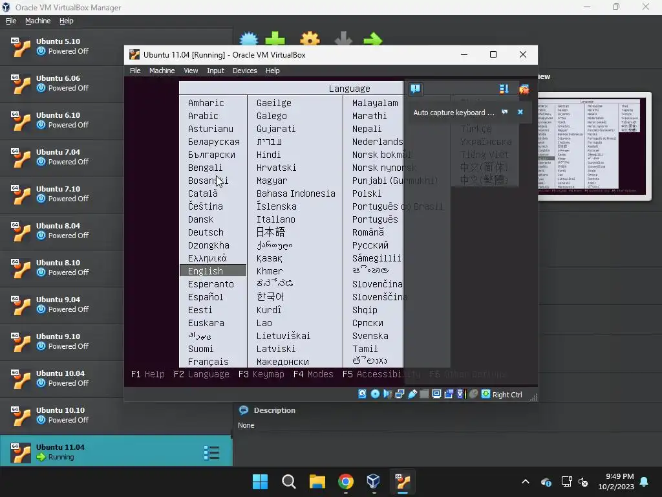The height and width of the screenshot is (497, 662).
Task: Choose Español in the Language list
Action: click(x=206, y=297)
